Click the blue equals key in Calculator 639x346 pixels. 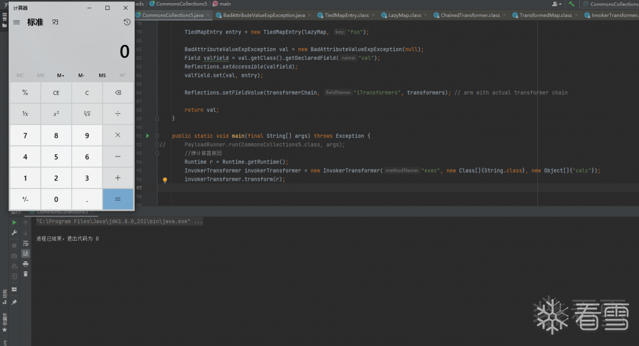pyautogui.click(x=118, y=199)
